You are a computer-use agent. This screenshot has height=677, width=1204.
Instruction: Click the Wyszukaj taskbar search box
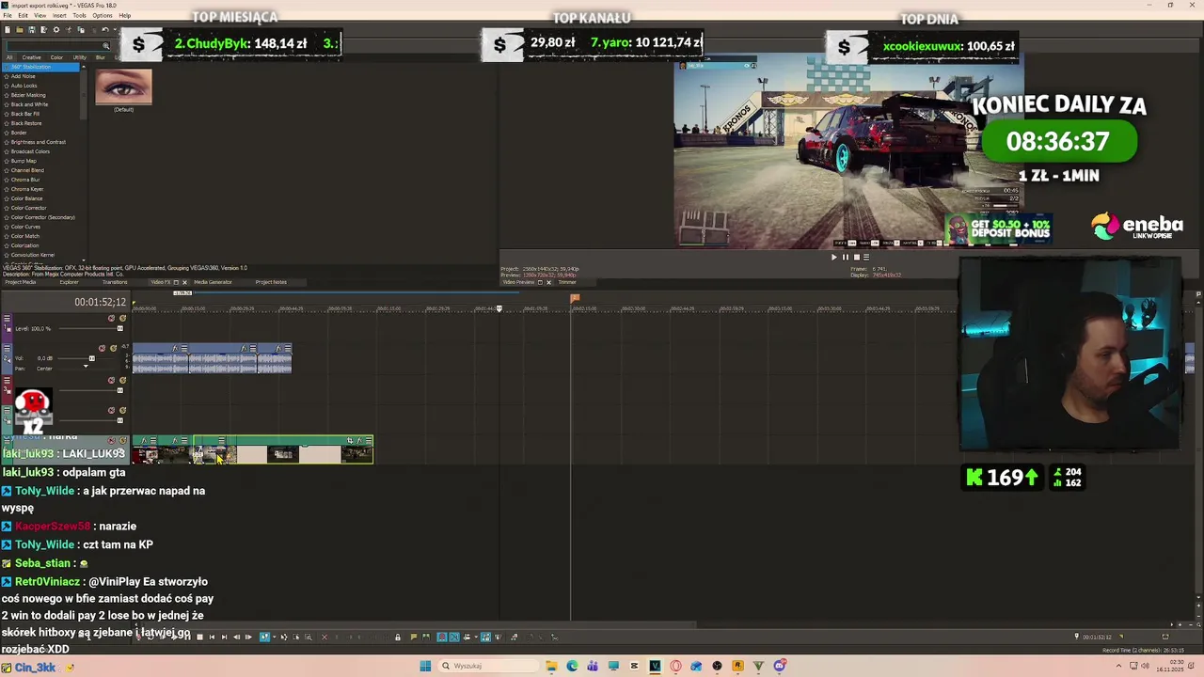tap(487, 666)
